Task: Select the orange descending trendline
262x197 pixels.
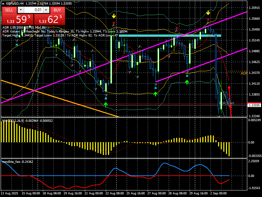Action: (x=59, y=98)
